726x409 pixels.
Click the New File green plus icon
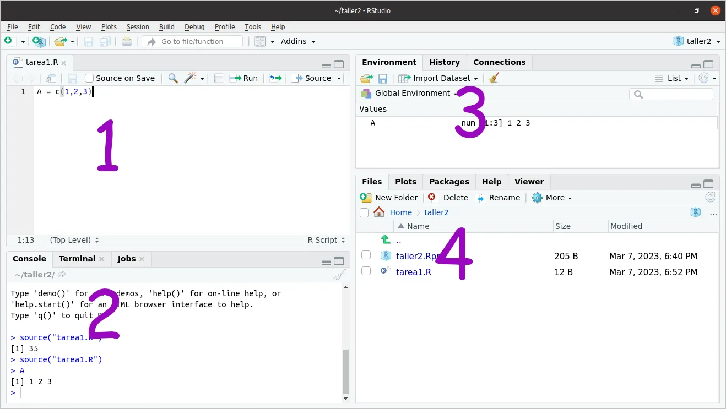click(x=8, y=41)
